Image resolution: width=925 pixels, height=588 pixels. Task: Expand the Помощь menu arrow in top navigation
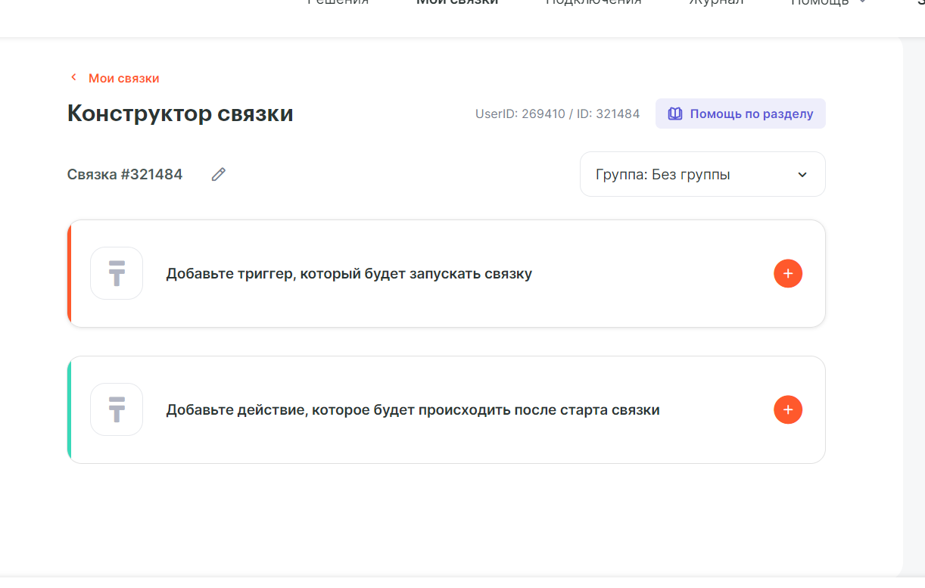tap(862, 2)
